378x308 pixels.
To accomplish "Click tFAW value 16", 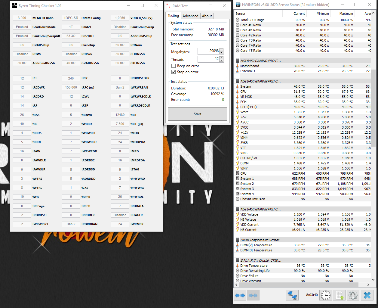I will click(22, 151).
